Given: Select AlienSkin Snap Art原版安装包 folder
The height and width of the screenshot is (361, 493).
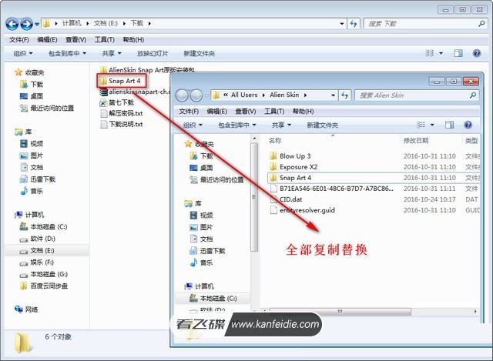Looking at the screenshot, I should point(147,70).
